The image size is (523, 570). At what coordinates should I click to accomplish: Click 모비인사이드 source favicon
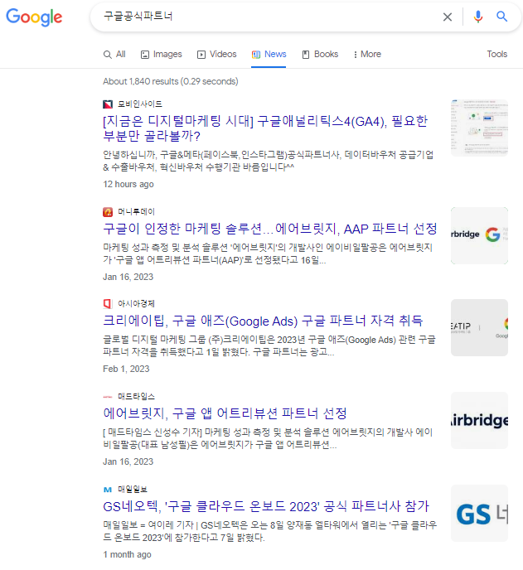tap(108, 104)
